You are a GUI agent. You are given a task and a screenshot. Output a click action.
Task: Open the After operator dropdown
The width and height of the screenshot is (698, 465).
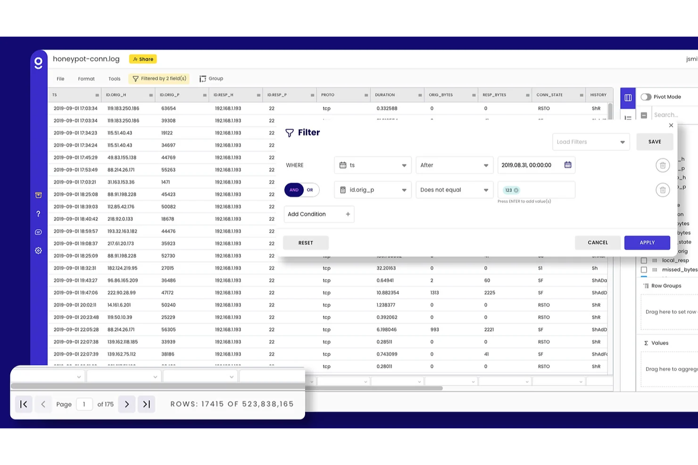(x=454, y=165)
